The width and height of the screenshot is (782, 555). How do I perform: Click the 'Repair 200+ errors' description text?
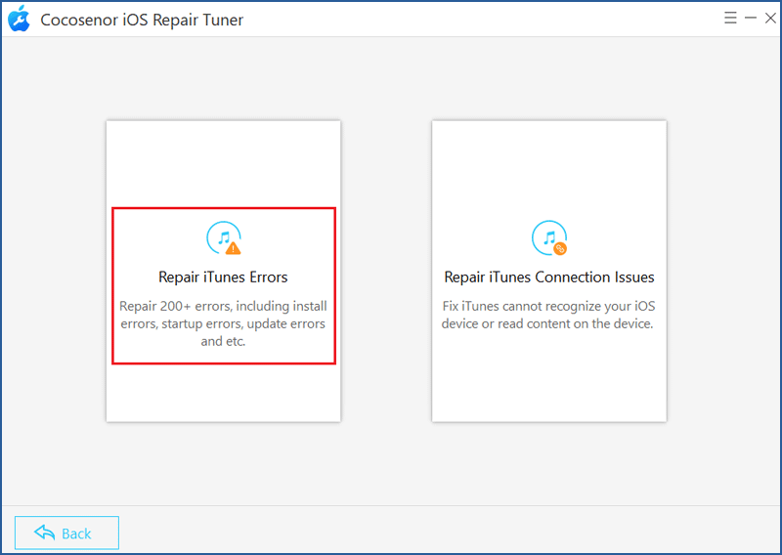[223, 323]
